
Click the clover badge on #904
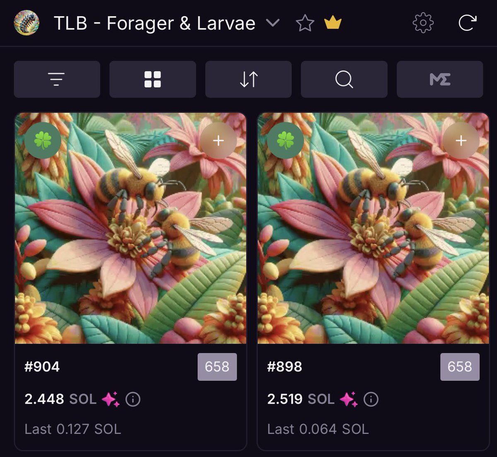click(x=43, y=141)
